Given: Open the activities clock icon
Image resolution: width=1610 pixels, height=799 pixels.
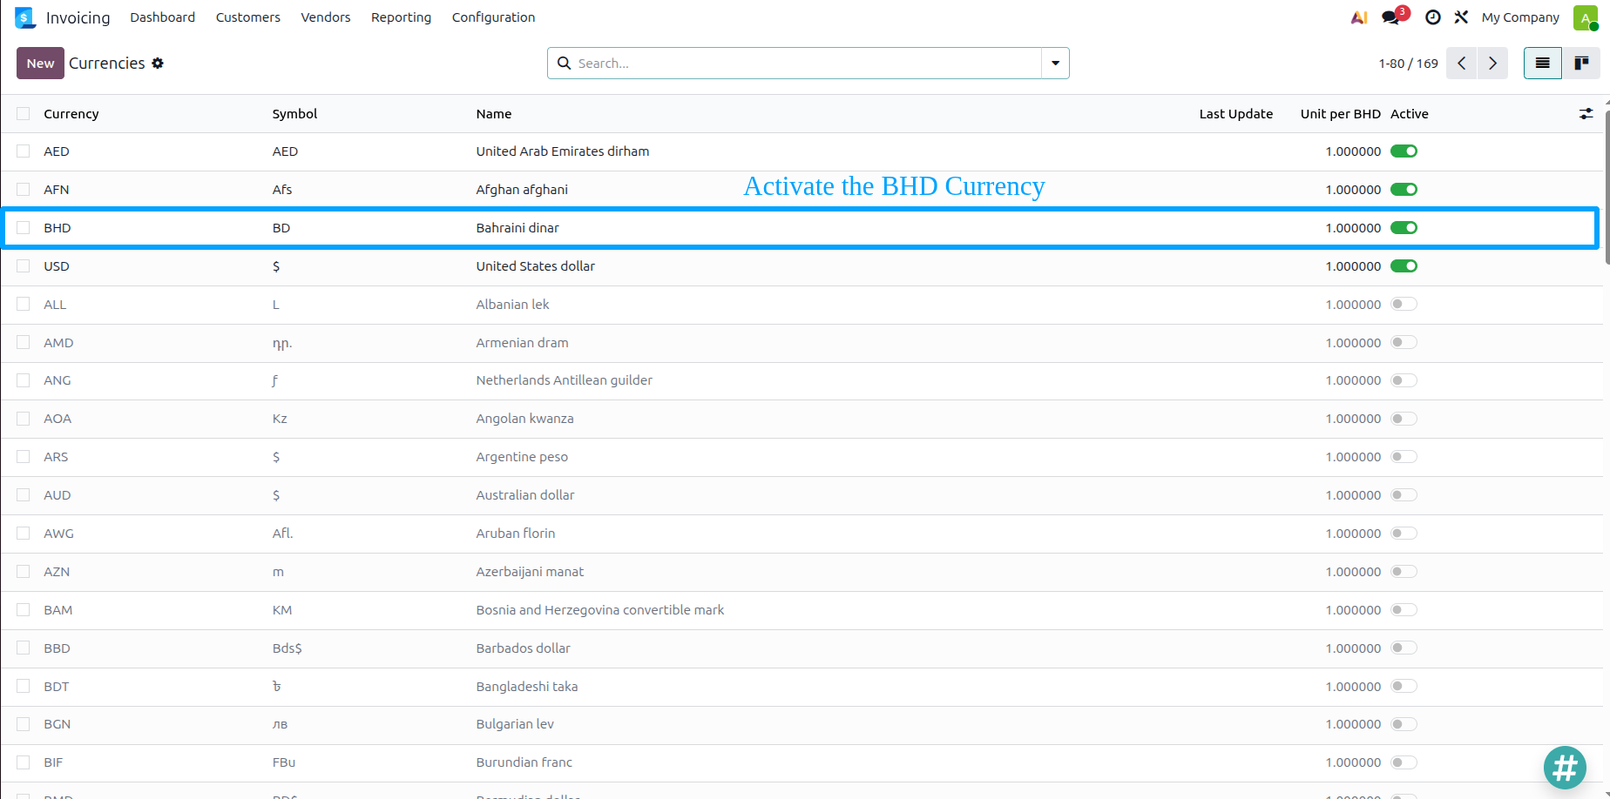Looking at the screenshot, I should (x=1432, y=17).
